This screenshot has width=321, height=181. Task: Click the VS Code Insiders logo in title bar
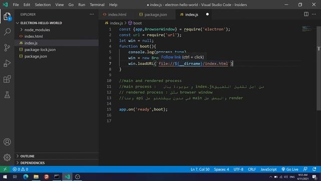(5, 5)
